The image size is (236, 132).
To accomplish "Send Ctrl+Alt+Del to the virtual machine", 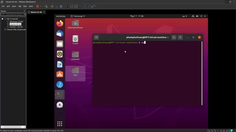I will click(46, 6).
